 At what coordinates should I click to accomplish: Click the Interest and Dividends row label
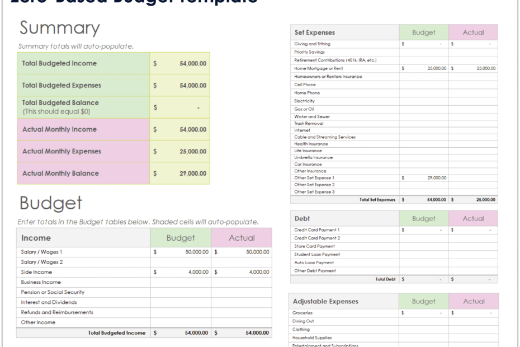(x=49, y=302)
